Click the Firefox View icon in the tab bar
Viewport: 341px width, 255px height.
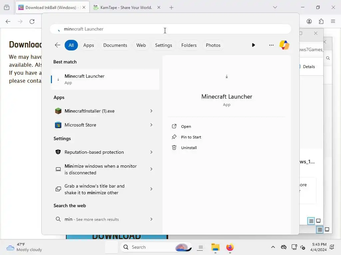tap(7, 7)
